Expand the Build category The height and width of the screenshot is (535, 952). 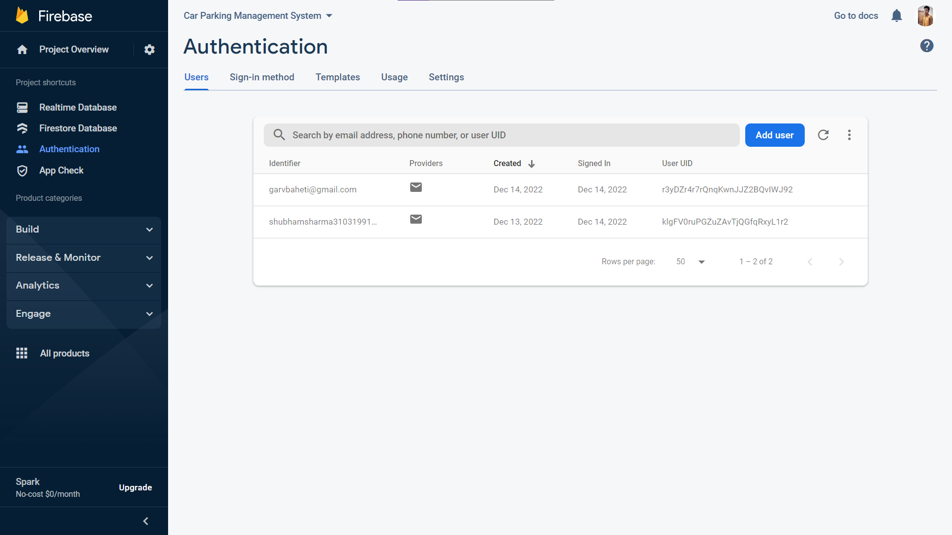click(x=84, y=230)
